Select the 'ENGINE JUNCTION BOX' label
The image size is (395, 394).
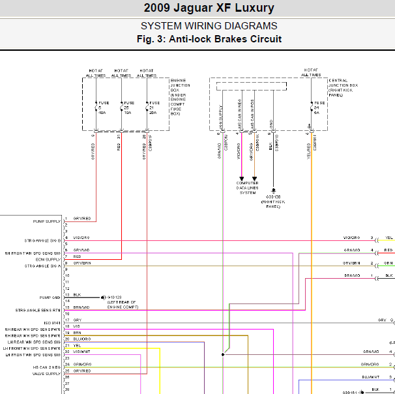[x=180, y=97]
